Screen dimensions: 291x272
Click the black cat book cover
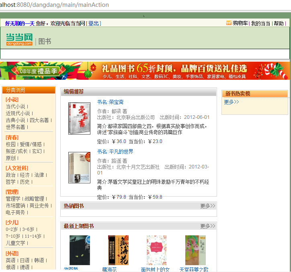[80, 250]
